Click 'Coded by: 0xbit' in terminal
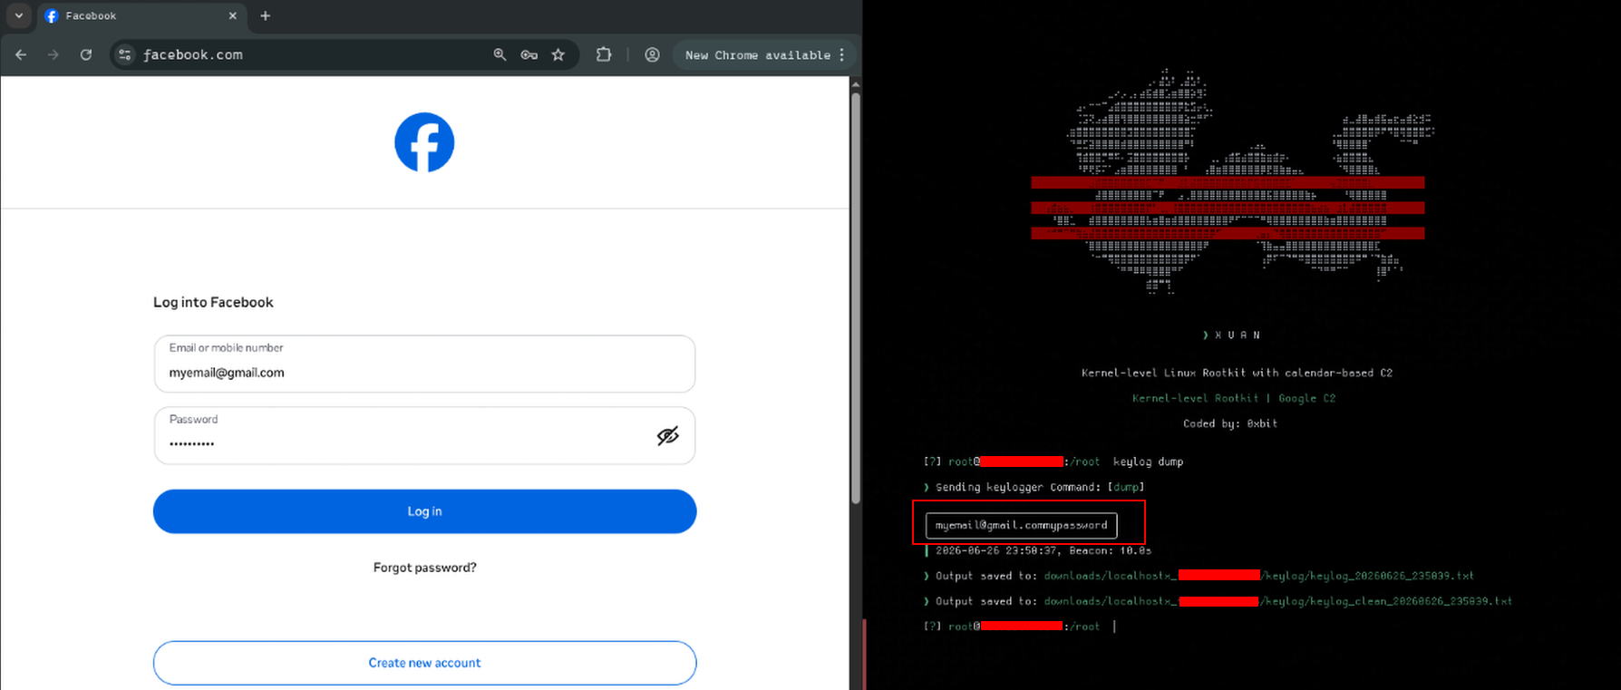1621x690 pixels. [1230, 423]
